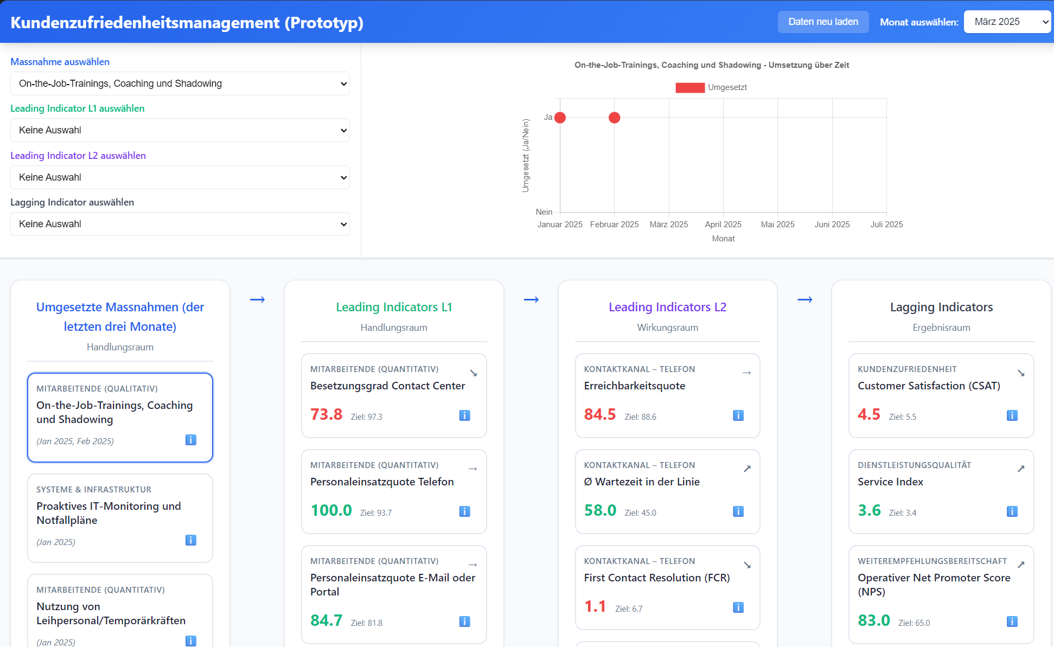Open info icon for Erreichbarkeitsquote
The height and width of the screenshot is (647, 1054).
tap(738, 415)
